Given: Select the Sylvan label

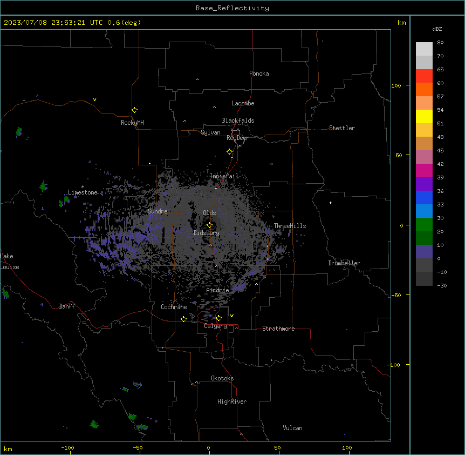Looking at the screenshot, I should coord(210,132).
